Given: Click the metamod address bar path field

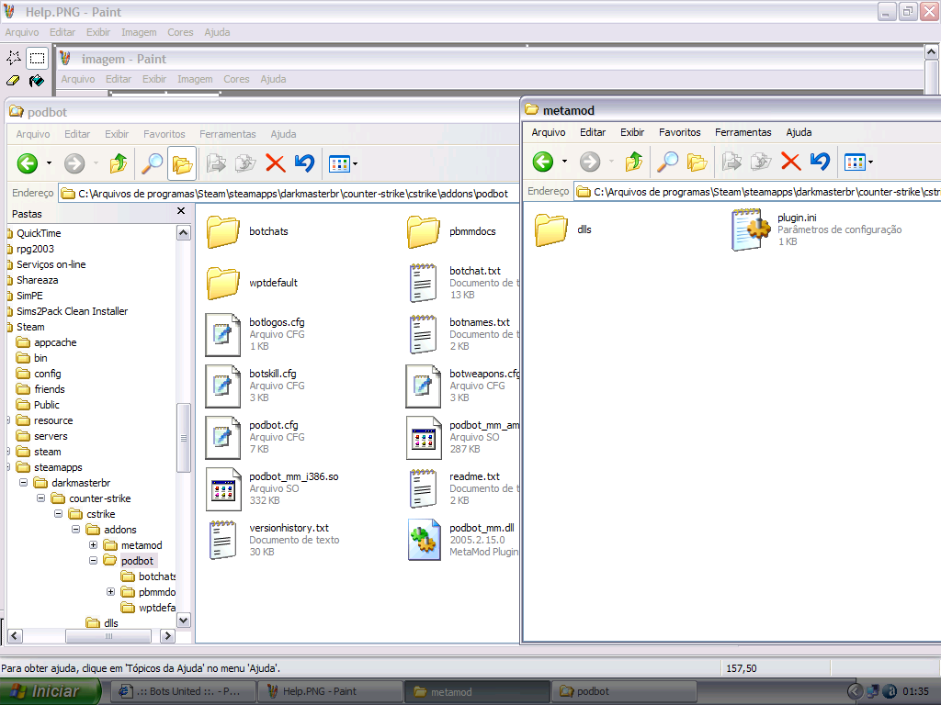Looking at the screenshot, I should (x=757, y=192).
